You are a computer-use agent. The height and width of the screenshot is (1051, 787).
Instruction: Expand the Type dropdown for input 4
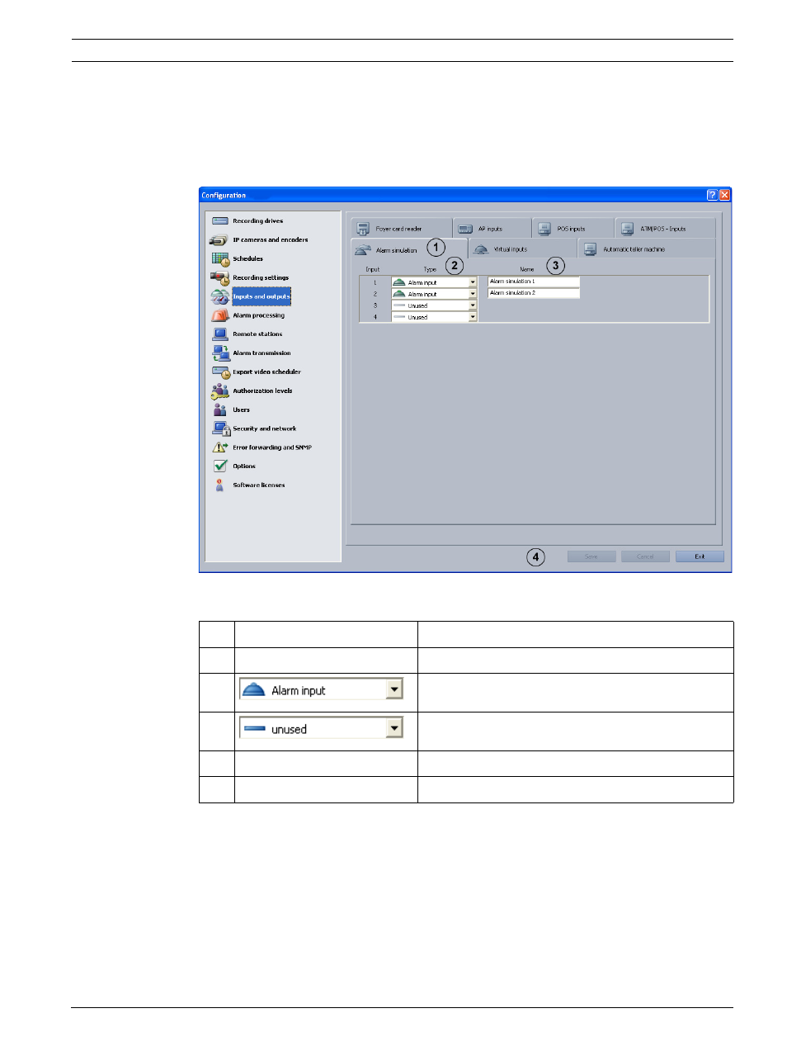coord(473,317)
